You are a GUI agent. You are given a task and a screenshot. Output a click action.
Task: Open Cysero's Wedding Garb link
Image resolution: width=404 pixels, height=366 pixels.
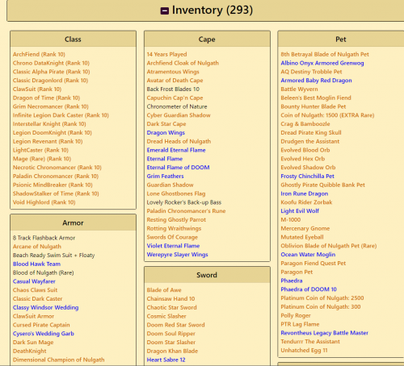click(x=44, y=334)
